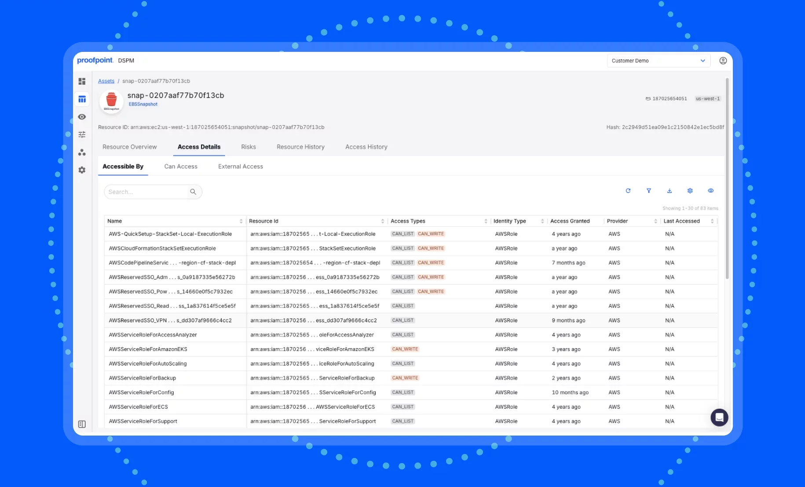Collapse the sidebar panel toggle
Screen dimensions: 805x487
coord(82,424)
